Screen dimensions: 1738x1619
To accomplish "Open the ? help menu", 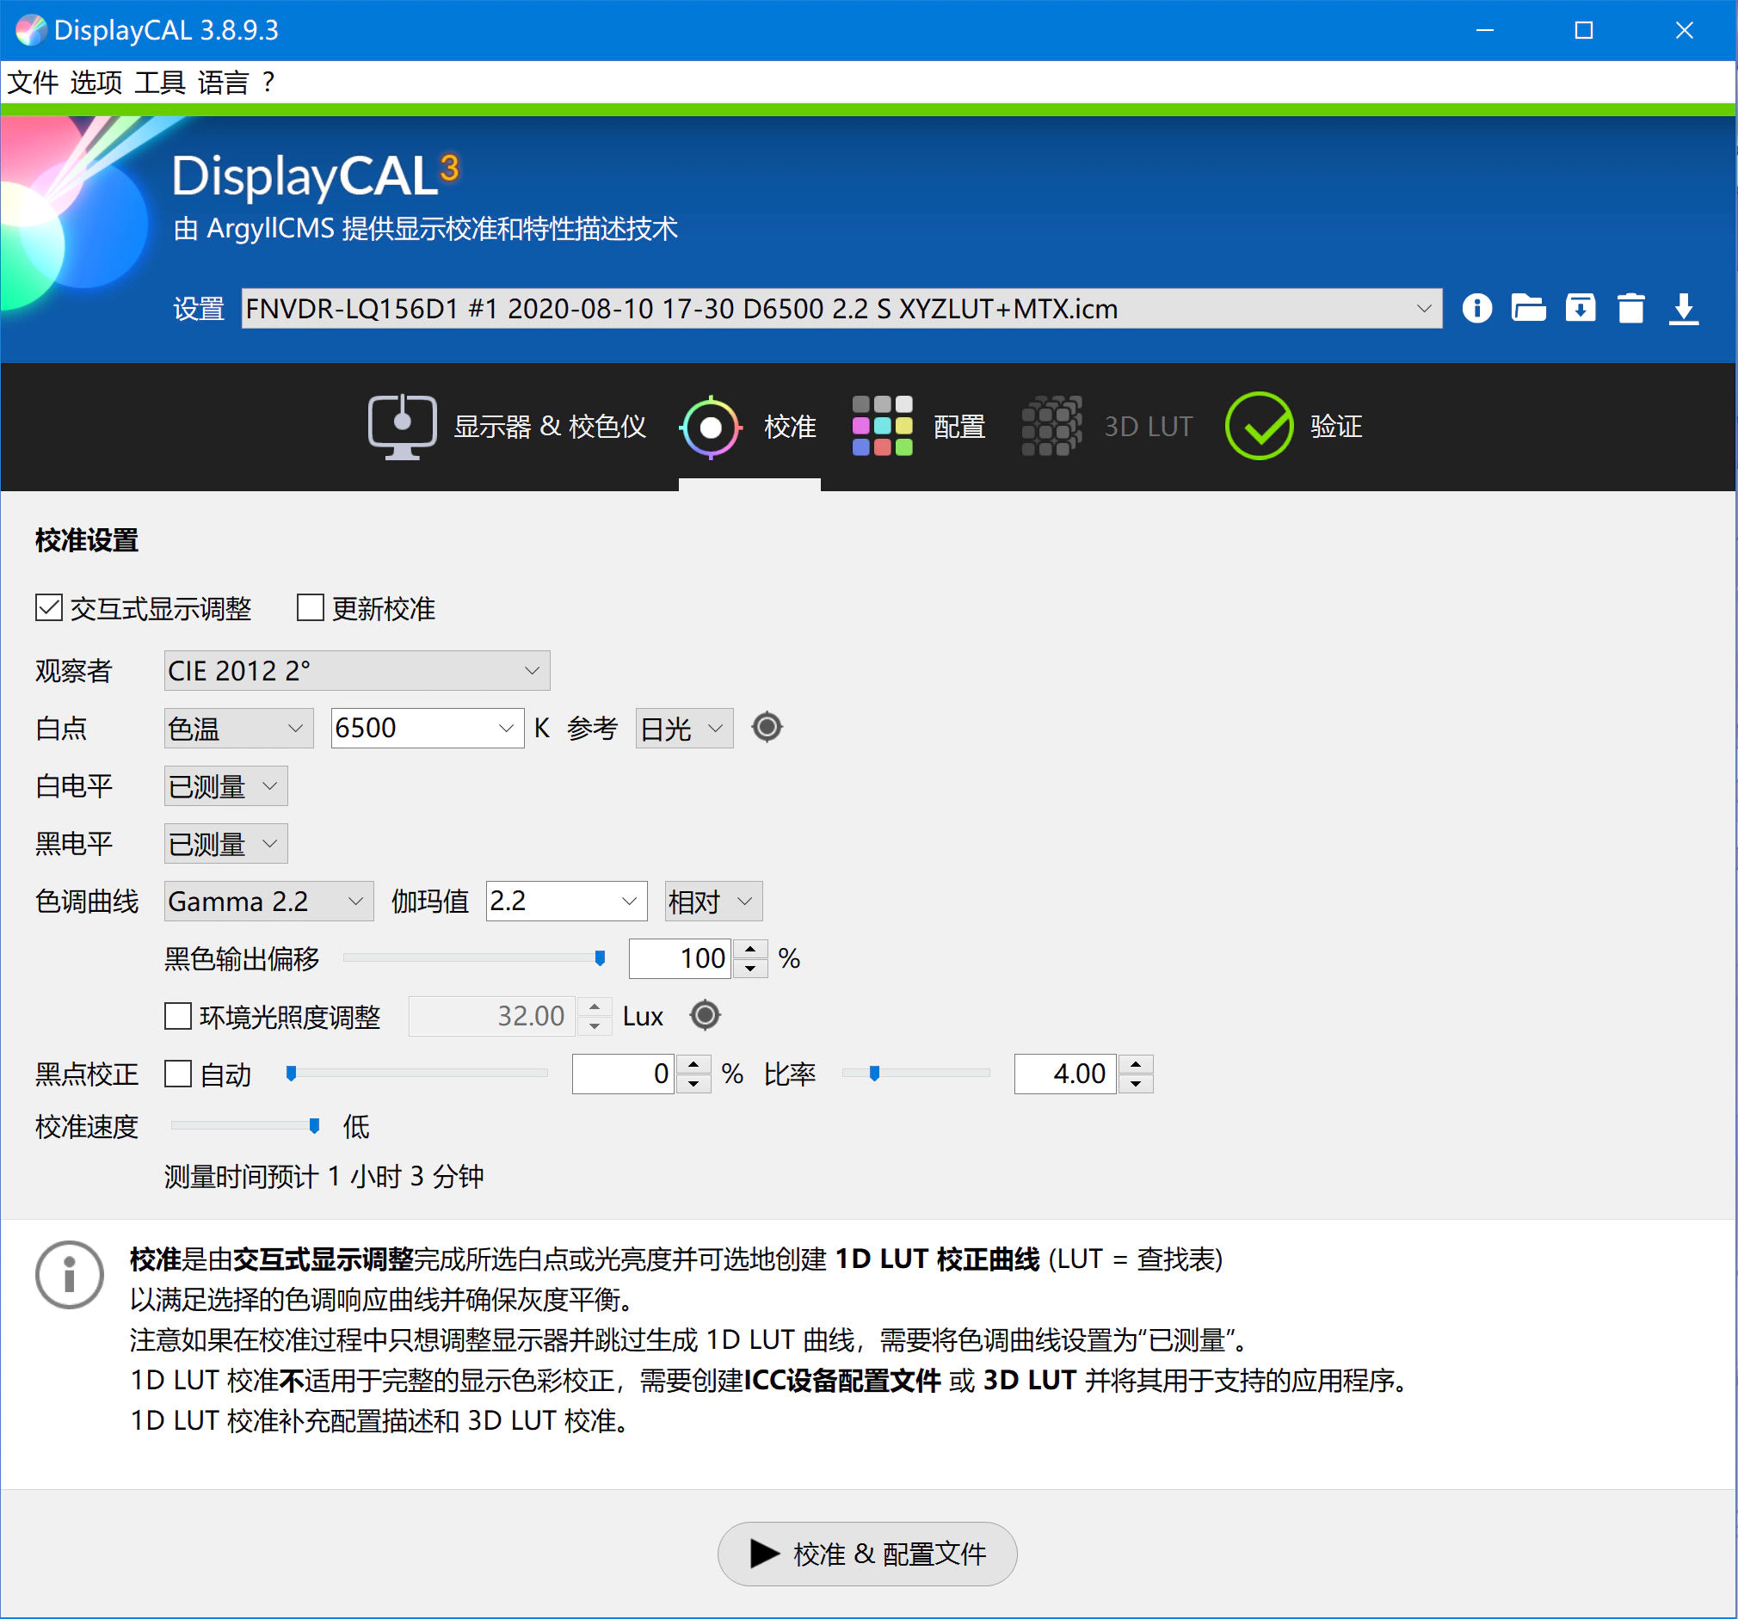I will pos(268,83).
